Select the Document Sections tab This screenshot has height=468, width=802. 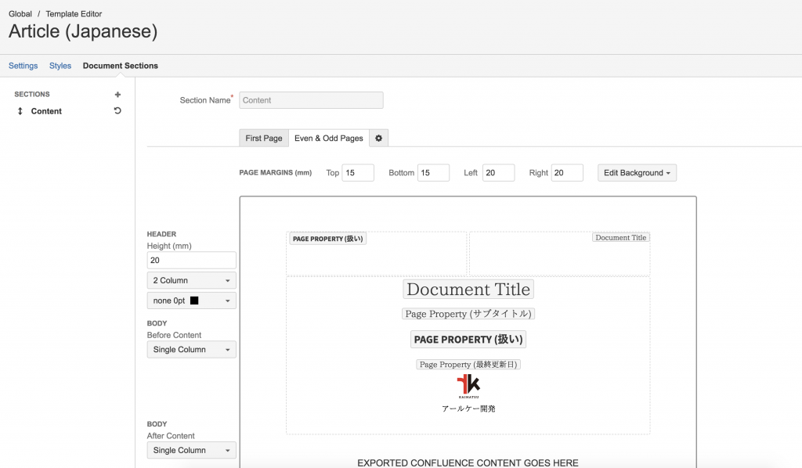(120, 66)
